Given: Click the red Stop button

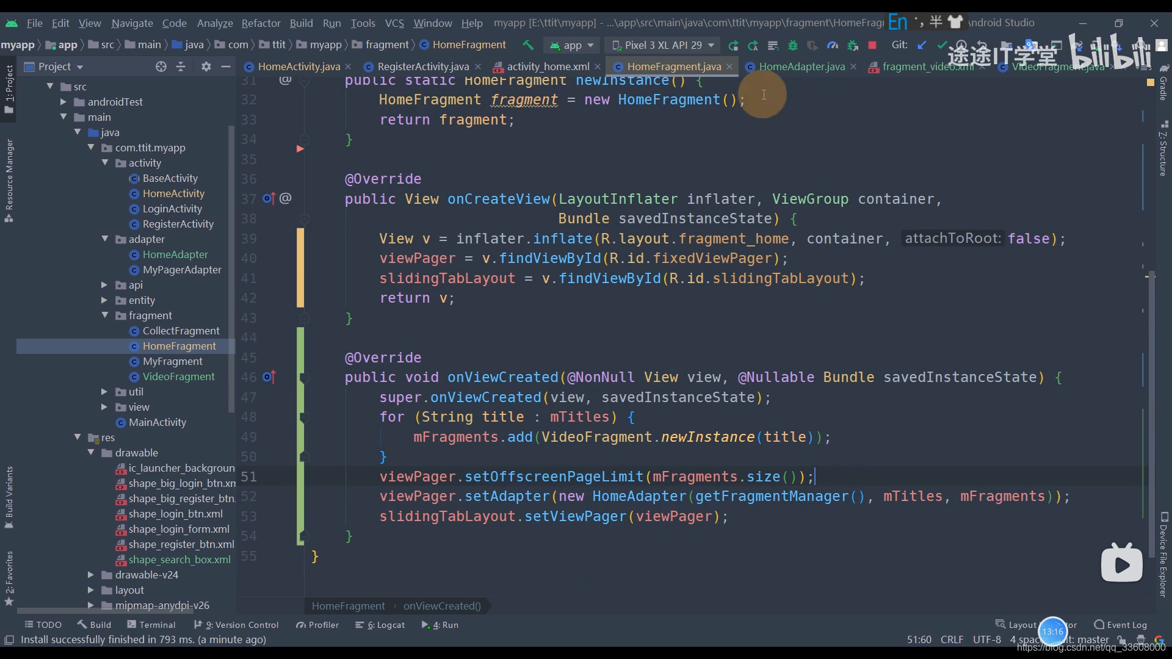Looking at the screenshot, I should tap(872, 45).
